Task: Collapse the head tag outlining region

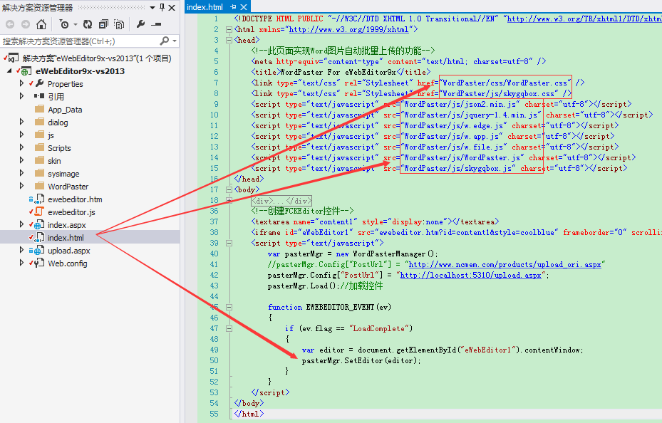Action: (229, 40)
